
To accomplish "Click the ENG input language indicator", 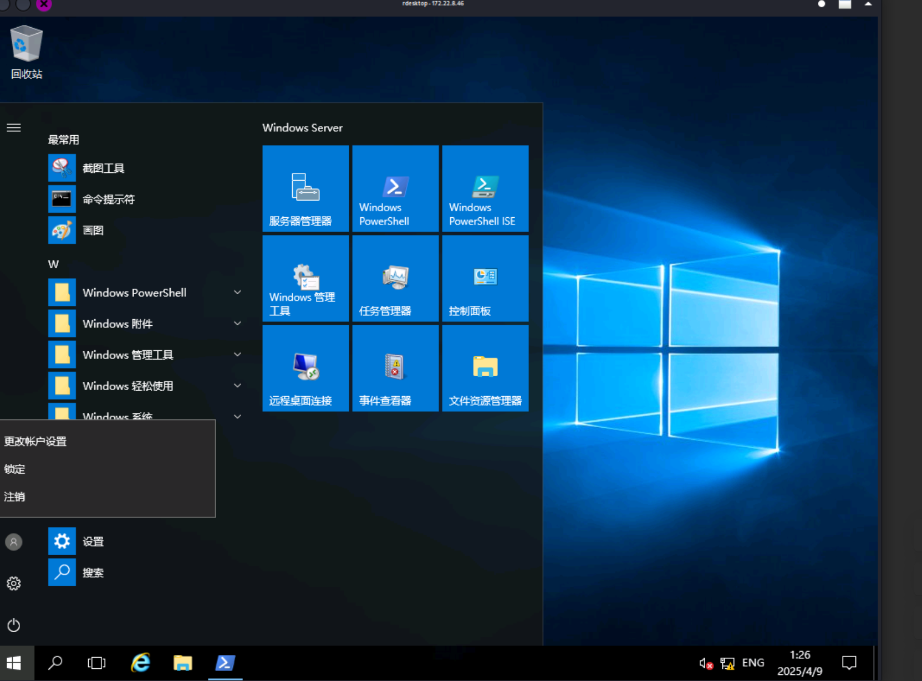I will pos(753,663).
